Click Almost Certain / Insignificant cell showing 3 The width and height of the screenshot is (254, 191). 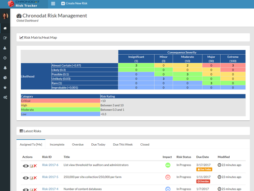click(136, 65)
